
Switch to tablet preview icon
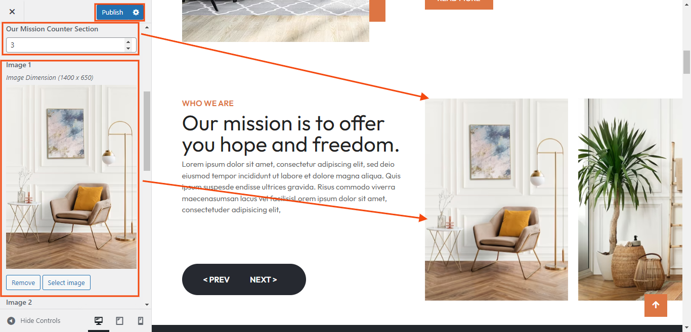point(119,320)
